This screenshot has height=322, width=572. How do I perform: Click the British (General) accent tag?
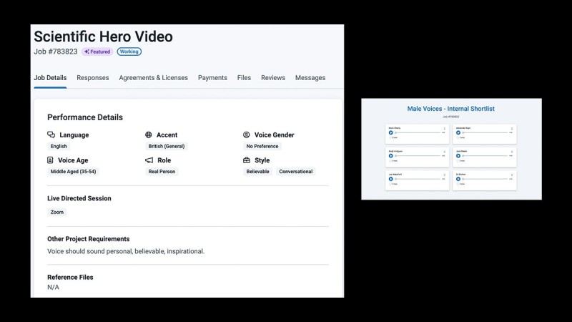(167, 146)
